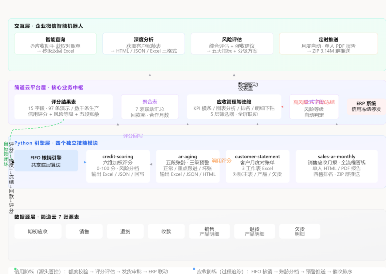Click the 风险评估 card
386x274 pixels.
[x=232, y=44]
